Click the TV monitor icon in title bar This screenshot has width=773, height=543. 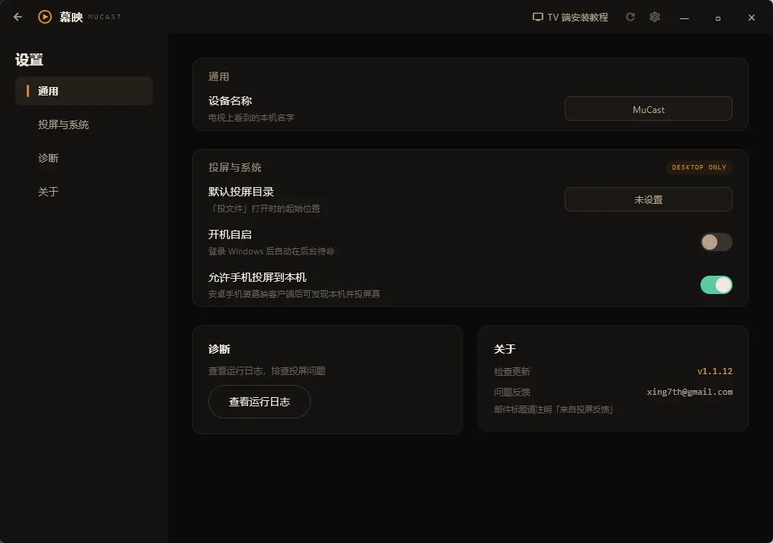(x=538, y=18)
